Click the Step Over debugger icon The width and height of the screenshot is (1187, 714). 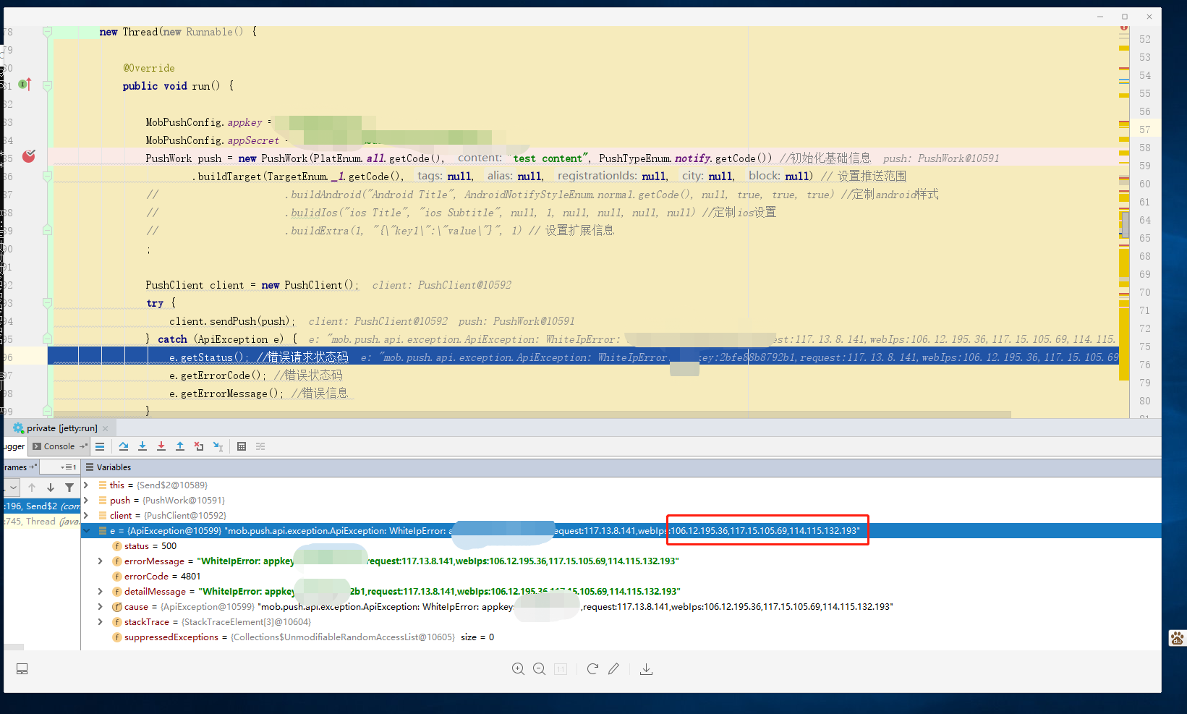click(124, 446)
